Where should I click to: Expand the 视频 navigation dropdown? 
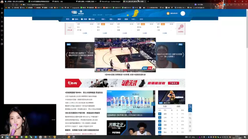click(x=75, y=19)
